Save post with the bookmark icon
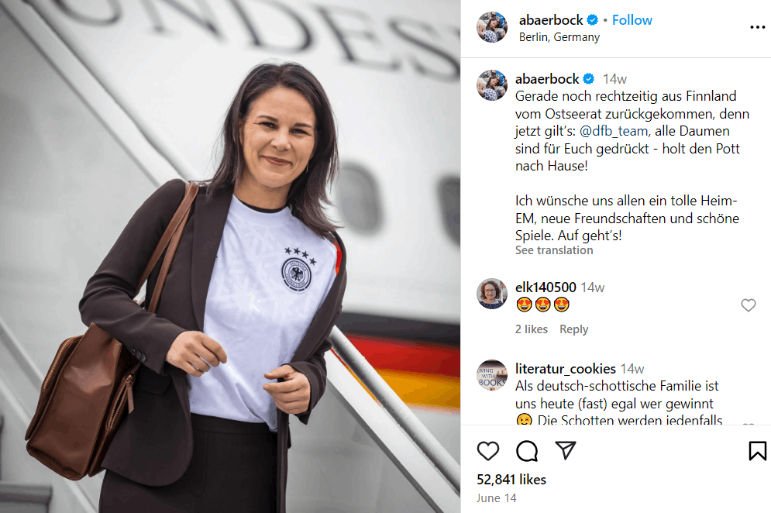 pos(757,450)
